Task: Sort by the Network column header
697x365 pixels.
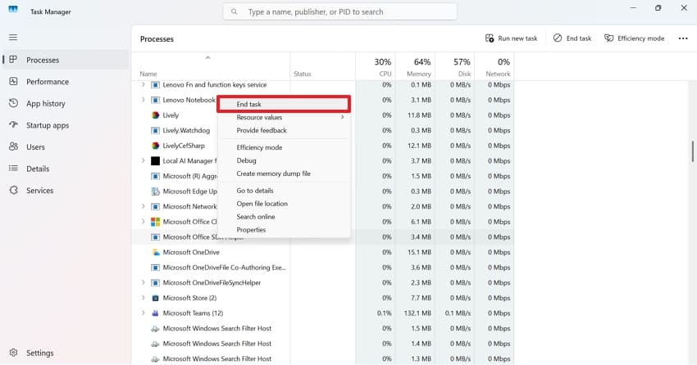Action: click(494, 66)
